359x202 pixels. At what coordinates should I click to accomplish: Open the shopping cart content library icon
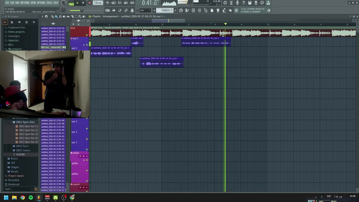point(236,10)
